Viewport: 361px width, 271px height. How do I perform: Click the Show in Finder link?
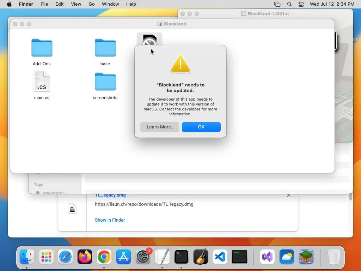pyautogui.click(x=110, y=220)
